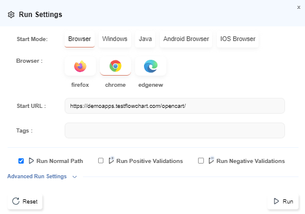Image resolution: width=305 pixels, height=214 pixels.
Task: Enable the Run Positive Validations checkbox
Action: click(100, 161)
